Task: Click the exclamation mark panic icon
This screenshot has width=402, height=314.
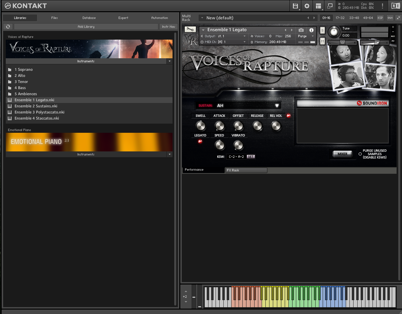Action: (383, 6)
